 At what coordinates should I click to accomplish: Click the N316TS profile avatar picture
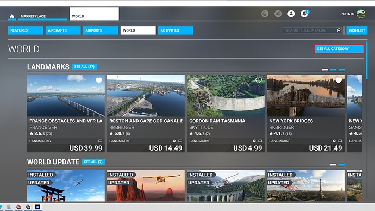tap(361, 14)
